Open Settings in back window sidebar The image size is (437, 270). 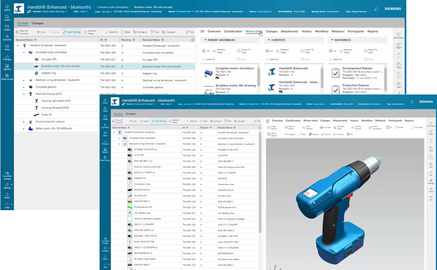pos(7,186)
